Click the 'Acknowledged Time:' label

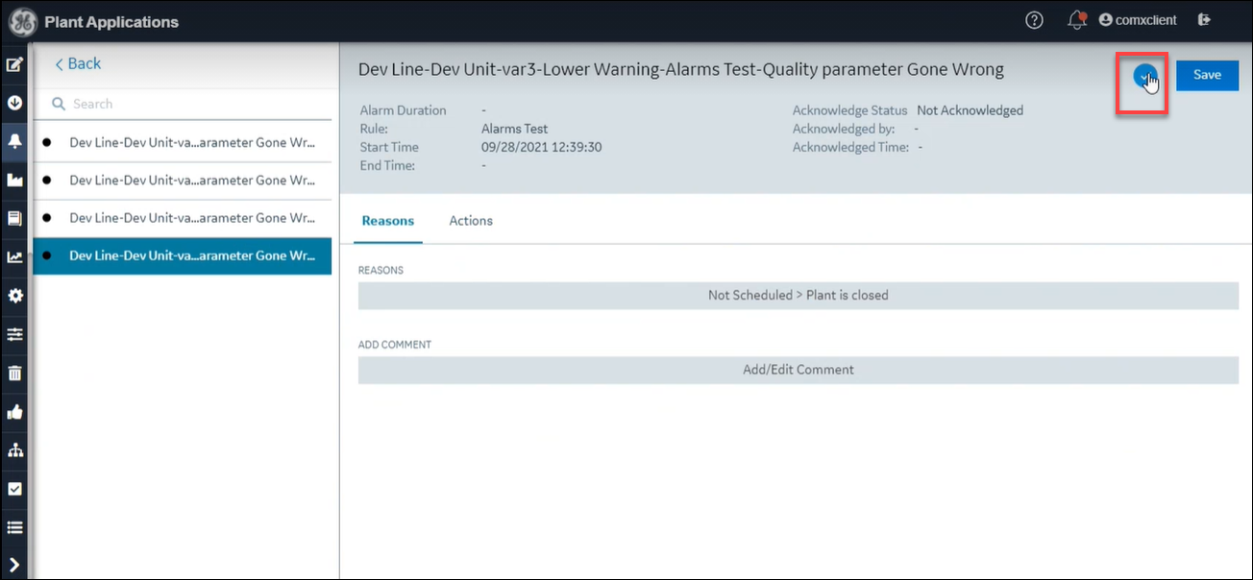pos(850,147)
